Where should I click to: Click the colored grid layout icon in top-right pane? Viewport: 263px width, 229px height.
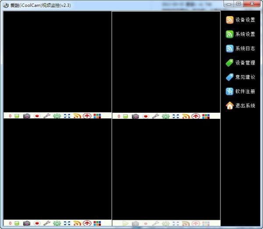pyautogui.click(x=206, y=116)
